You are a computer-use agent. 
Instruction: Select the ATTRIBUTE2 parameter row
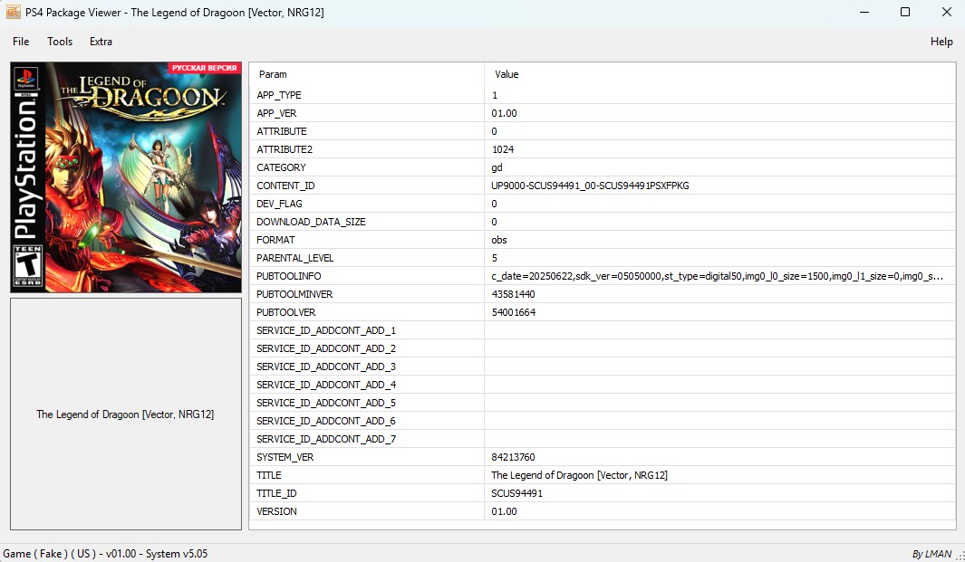[x=602, y=149]
